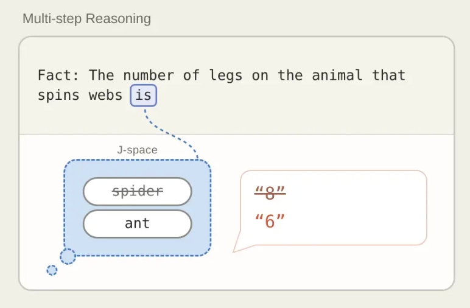Click the "J-space" label
470x308 pixels.
tap(137, 150)
